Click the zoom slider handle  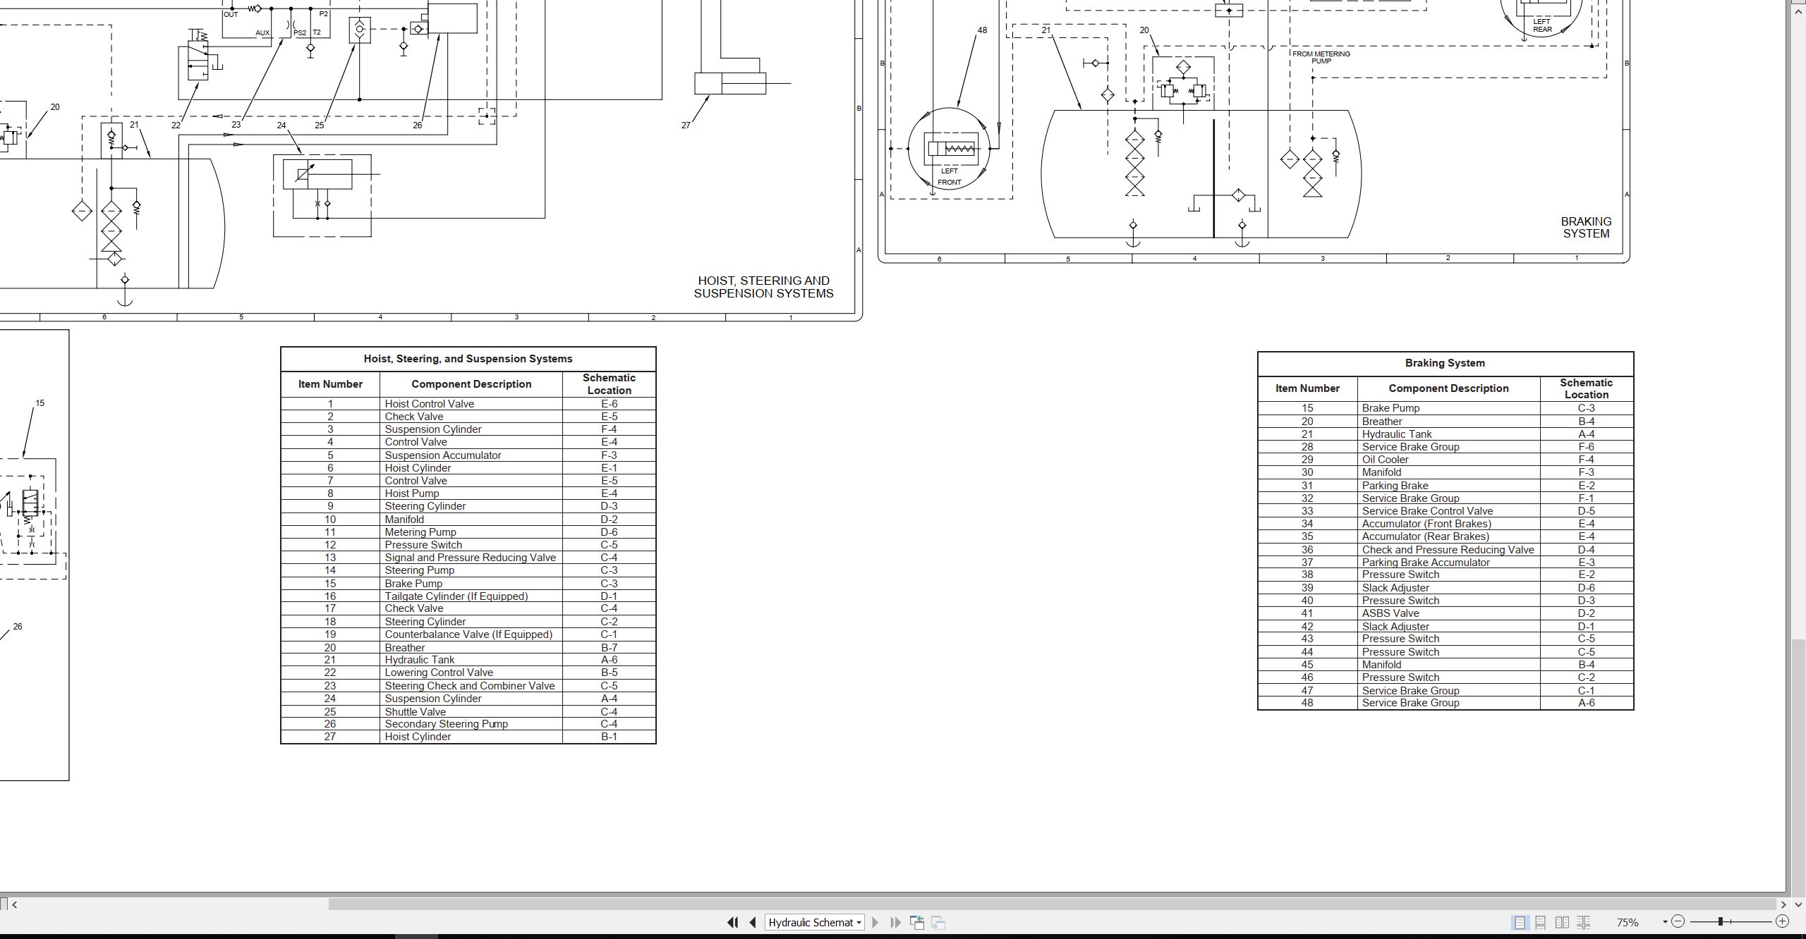(x=1721, y=921)
